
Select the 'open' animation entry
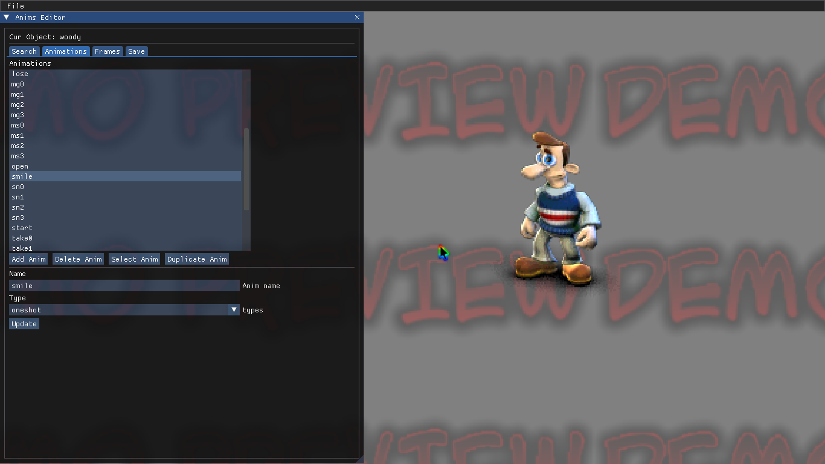[20, 166]
